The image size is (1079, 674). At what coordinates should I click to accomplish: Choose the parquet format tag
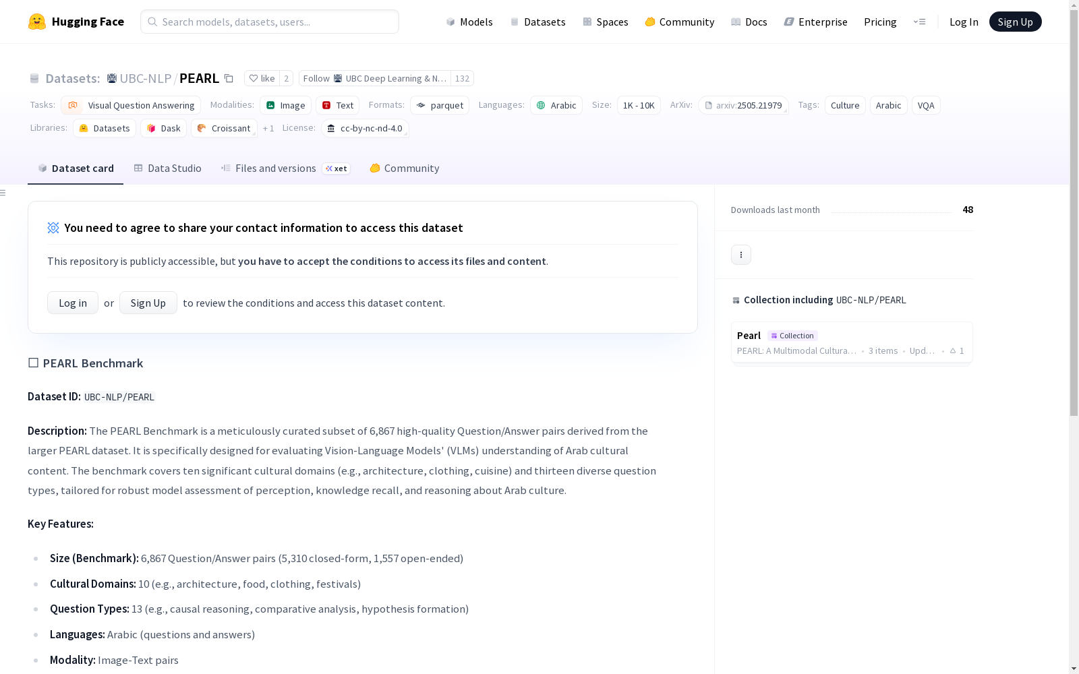tap(440, 105)
